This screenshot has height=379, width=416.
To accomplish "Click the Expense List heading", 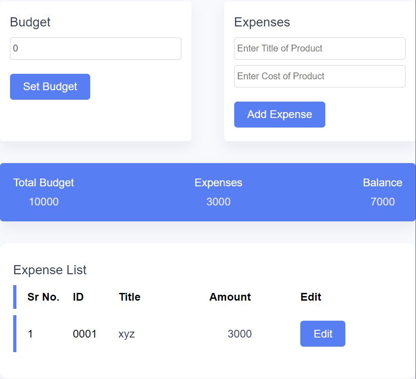I will coord(50,270).
